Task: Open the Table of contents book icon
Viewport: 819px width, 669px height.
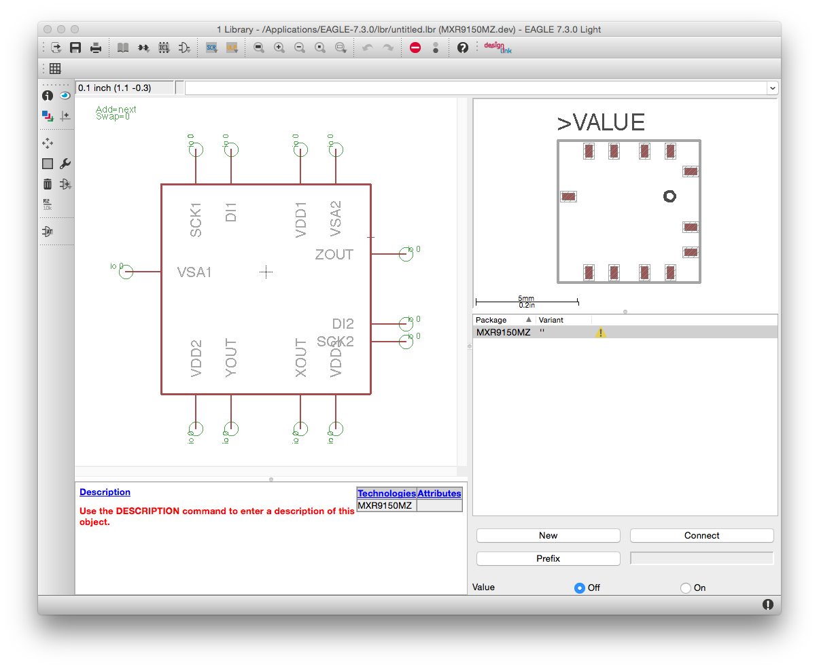Action: coord(123,48)
